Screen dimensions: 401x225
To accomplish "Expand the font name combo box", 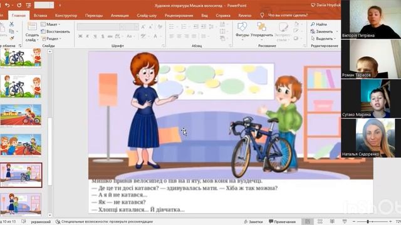I will [x=122, y=27].
